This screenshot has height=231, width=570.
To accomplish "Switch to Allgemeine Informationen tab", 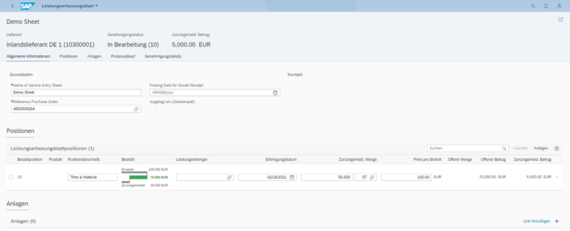I will point(28,57).
